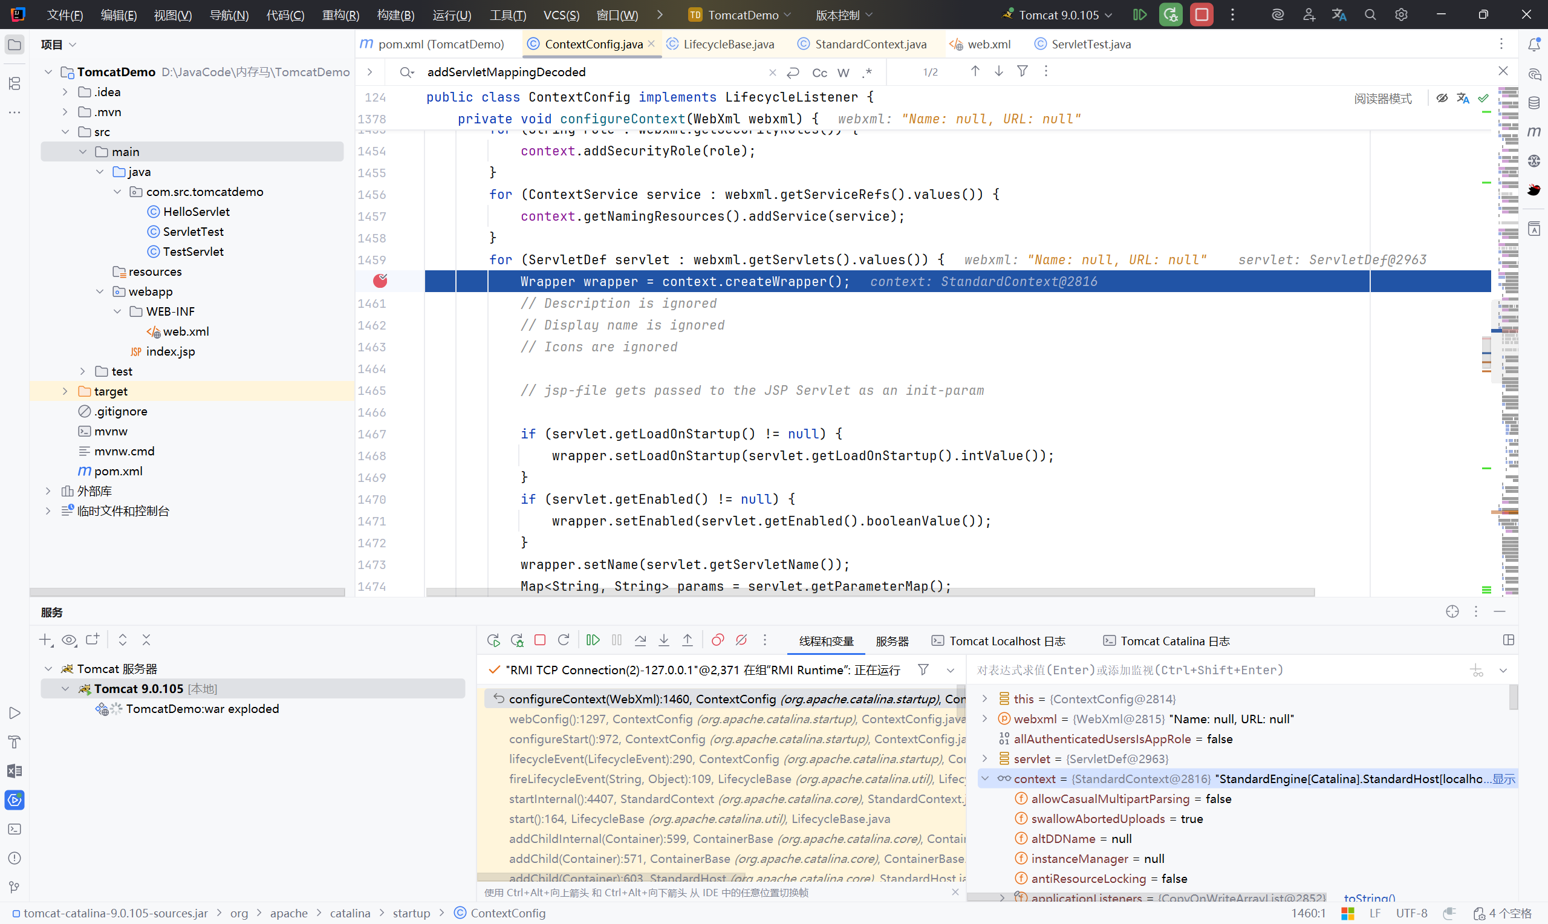The height and width of the screenshot is (924, 1548).
Task: Click the search everywhere magnifier icon
Action: click(x=1370, y=15)
